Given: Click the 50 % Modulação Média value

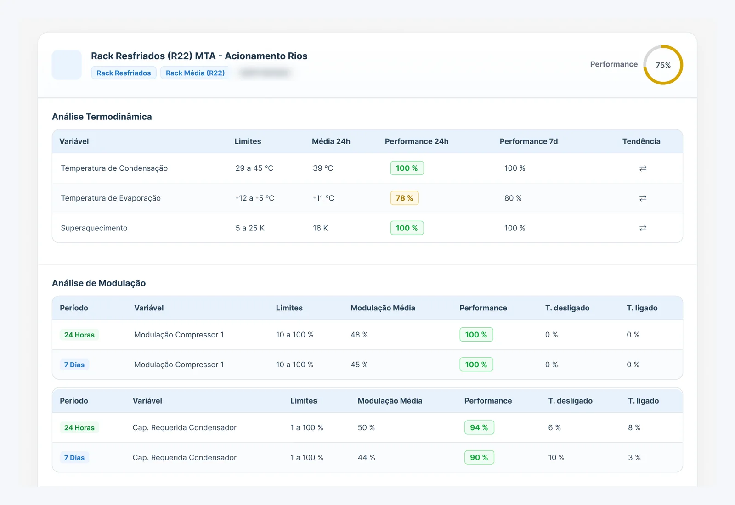Looking at the screenshot, I should (x=367, y=427).
